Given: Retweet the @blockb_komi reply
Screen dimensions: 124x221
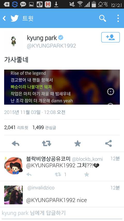Looking at the screenshot, I should click(58, 175).
